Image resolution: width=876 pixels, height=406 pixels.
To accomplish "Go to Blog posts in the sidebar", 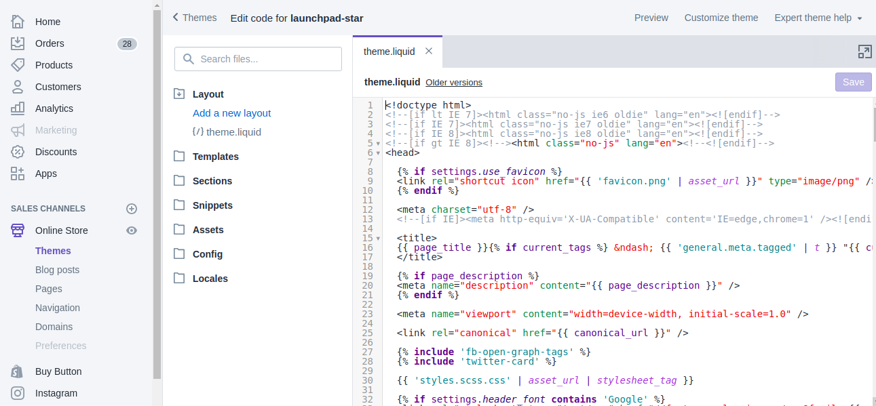I will click(x=58, y=269).
